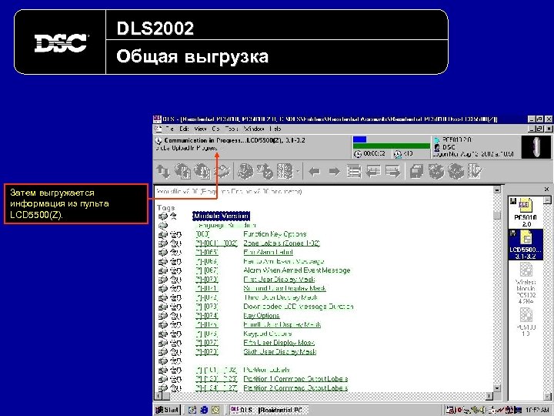The image size is (554, 416).
Task: Click the grid-patterned toolbar icon left of dropdown arrow
Action: (x=285, y=172)
